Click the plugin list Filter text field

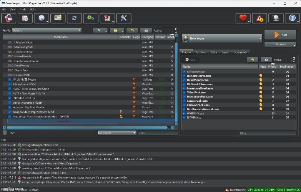point(268,133)
